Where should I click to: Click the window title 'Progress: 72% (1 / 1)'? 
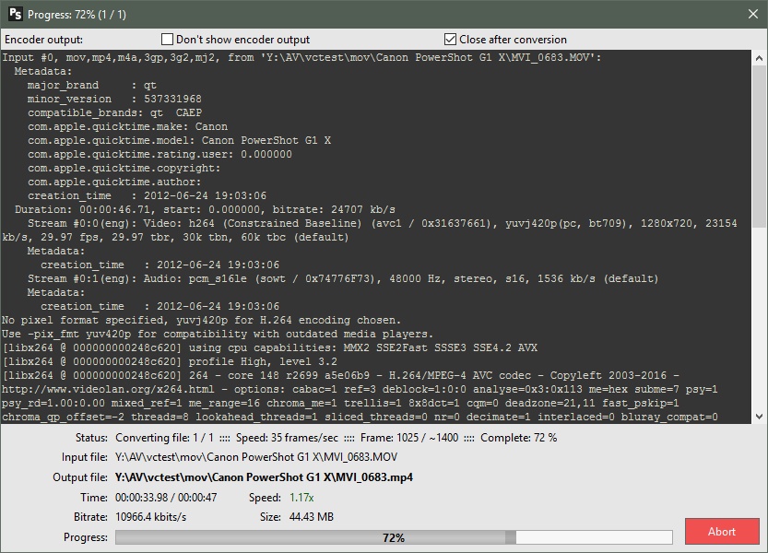click(x=77, y=15)
